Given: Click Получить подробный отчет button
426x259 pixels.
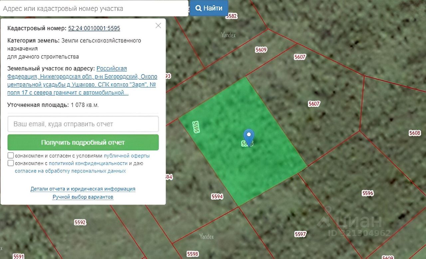Looking at the screenshot, I should coord(83,142).
